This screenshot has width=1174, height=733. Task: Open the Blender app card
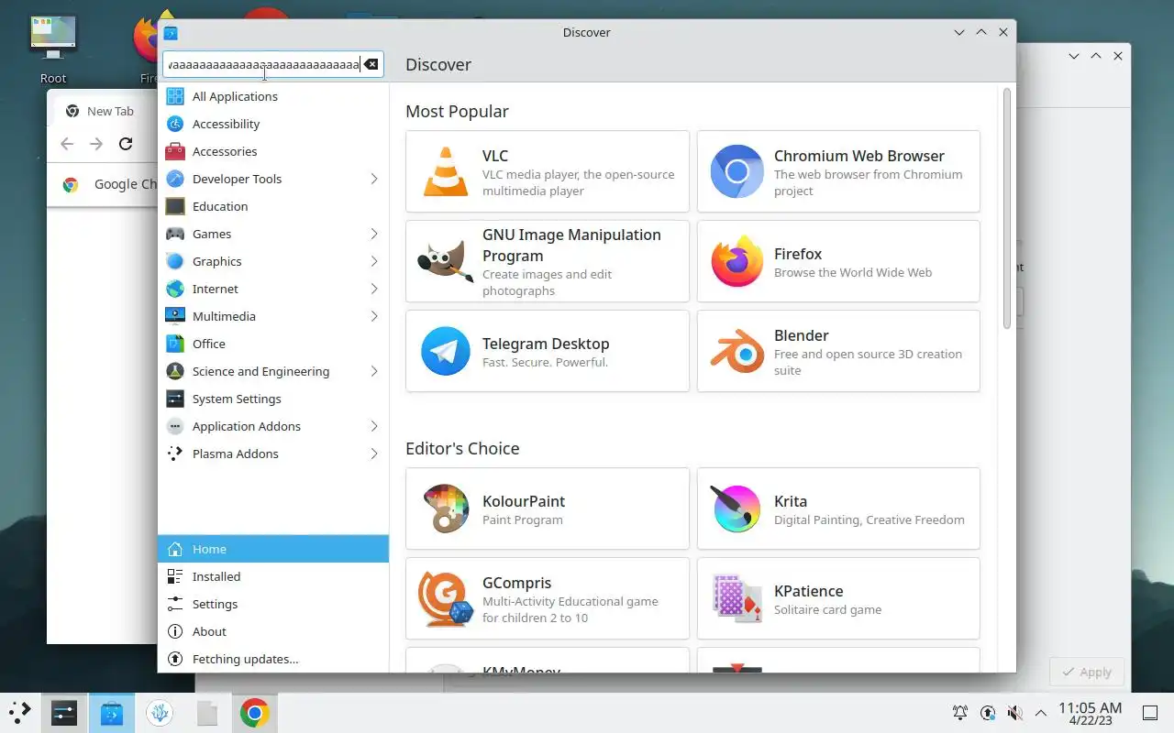point(838,351)
